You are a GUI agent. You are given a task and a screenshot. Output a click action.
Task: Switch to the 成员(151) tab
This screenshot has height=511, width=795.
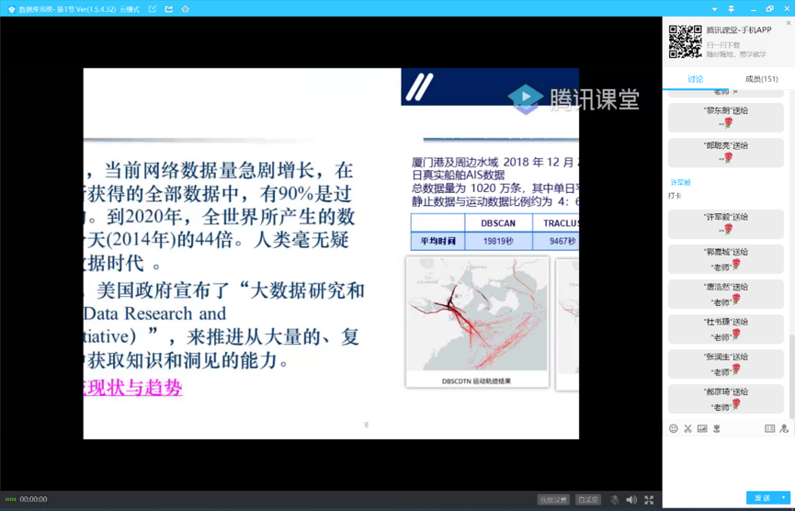click(x=761, y=79)
